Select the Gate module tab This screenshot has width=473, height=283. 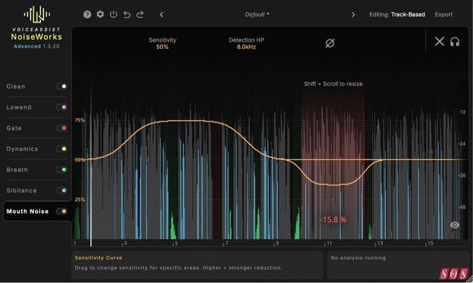pyautogui.click(x=14, y=128)
